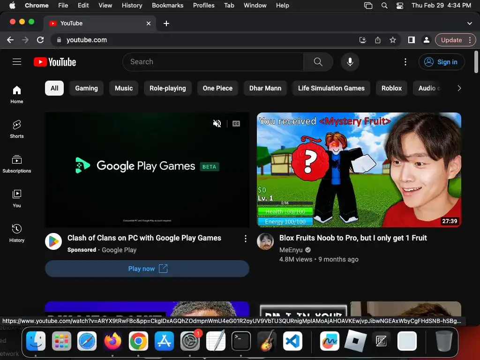The width and height of the screenshot is (480, 360).
Task: Select the Role-playing filter chip
Action: tap(167, 88)
